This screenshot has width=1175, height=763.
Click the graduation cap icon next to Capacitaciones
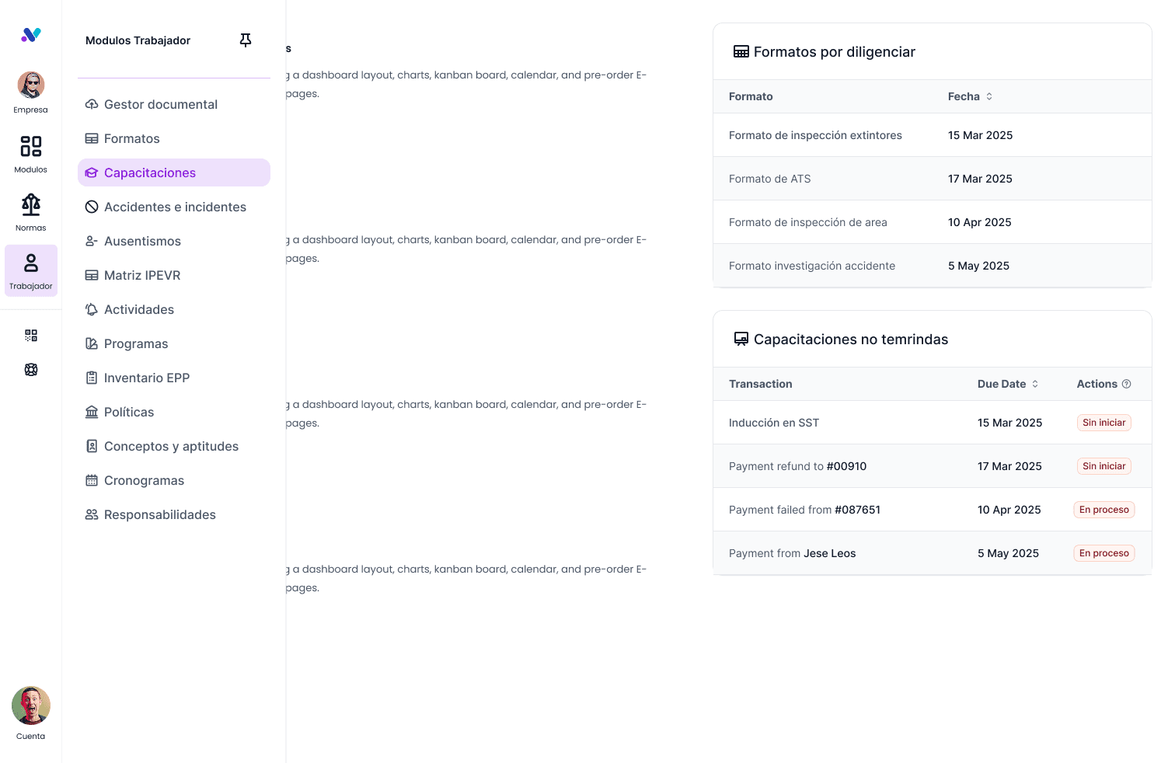pyautogui.click(x=92, y=172)
